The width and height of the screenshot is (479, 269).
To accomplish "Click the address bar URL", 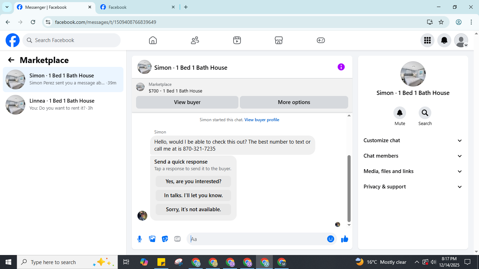I will 106,22.
